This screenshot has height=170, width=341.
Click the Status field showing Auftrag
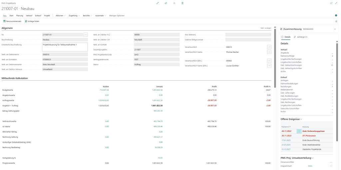point(157,64)
